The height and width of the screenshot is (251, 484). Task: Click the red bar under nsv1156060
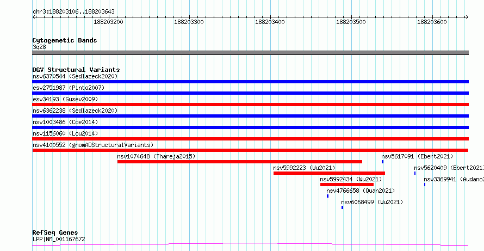pos(250,139)
